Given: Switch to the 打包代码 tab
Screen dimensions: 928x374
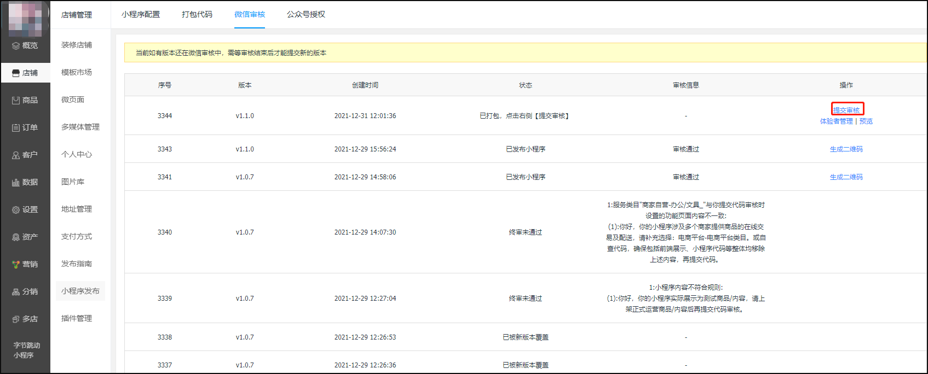Looking at the screenshot, I should coord(197,14).
